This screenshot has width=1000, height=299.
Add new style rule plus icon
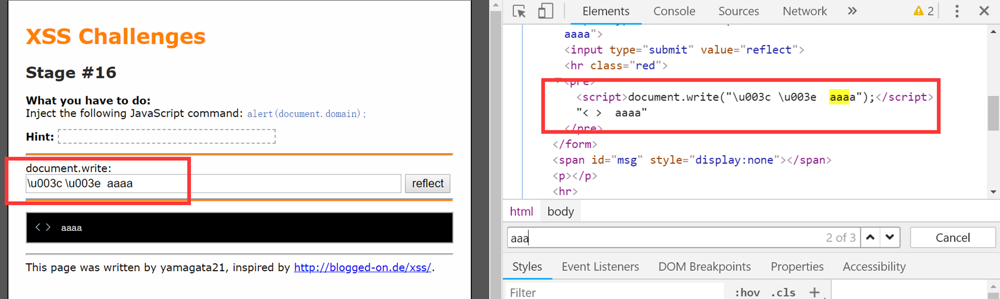(814, 292)
